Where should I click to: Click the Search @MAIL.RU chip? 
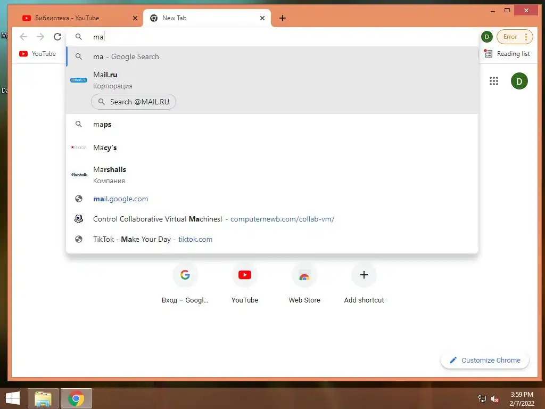pyautogui.click(x=134, y=102)
